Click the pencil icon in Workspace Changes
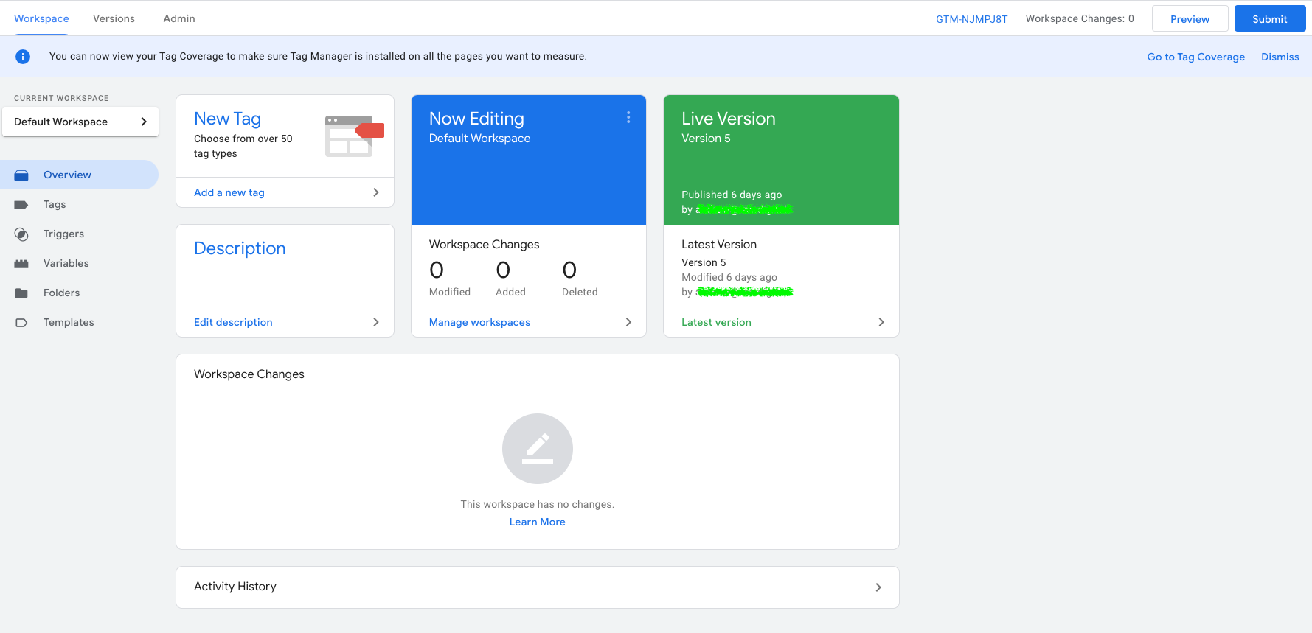1312x633 pixels. [x=538, y=449]
